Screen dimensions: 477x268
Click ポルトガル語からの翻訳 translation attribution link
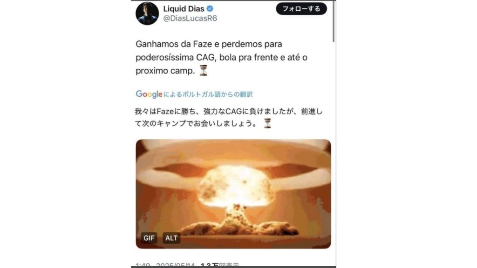208,94
